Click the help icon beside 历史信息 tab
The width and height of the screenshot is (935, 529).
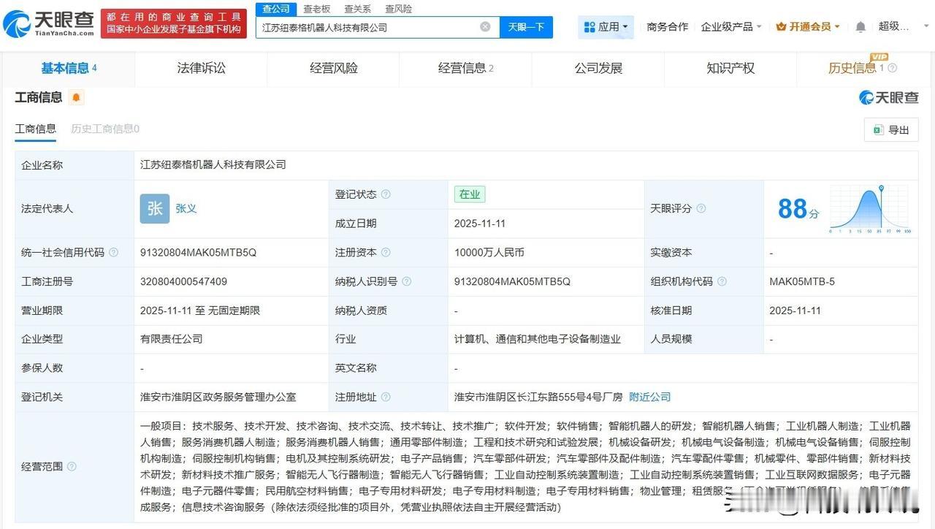(892, 68)
